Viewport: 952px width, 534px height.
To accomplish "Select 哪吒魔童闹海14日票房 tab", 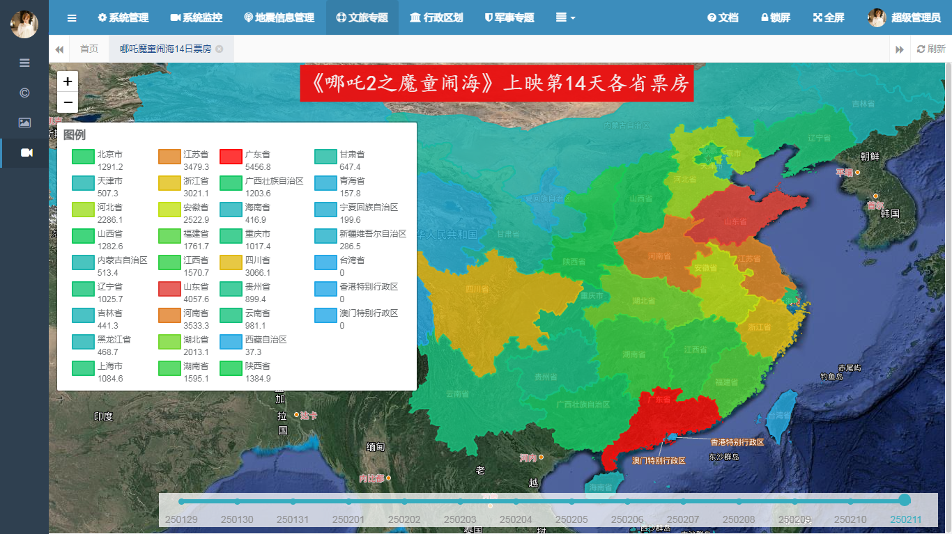I will click(x=166, y=49).
